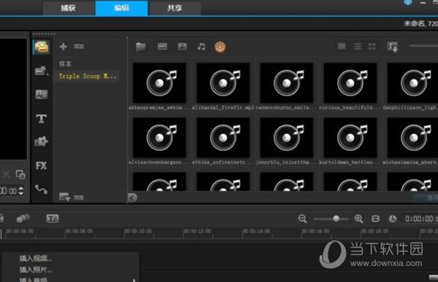The image size is (438, 282).
Task: Click the plus Add folder icon
Action: click(63, 47)
